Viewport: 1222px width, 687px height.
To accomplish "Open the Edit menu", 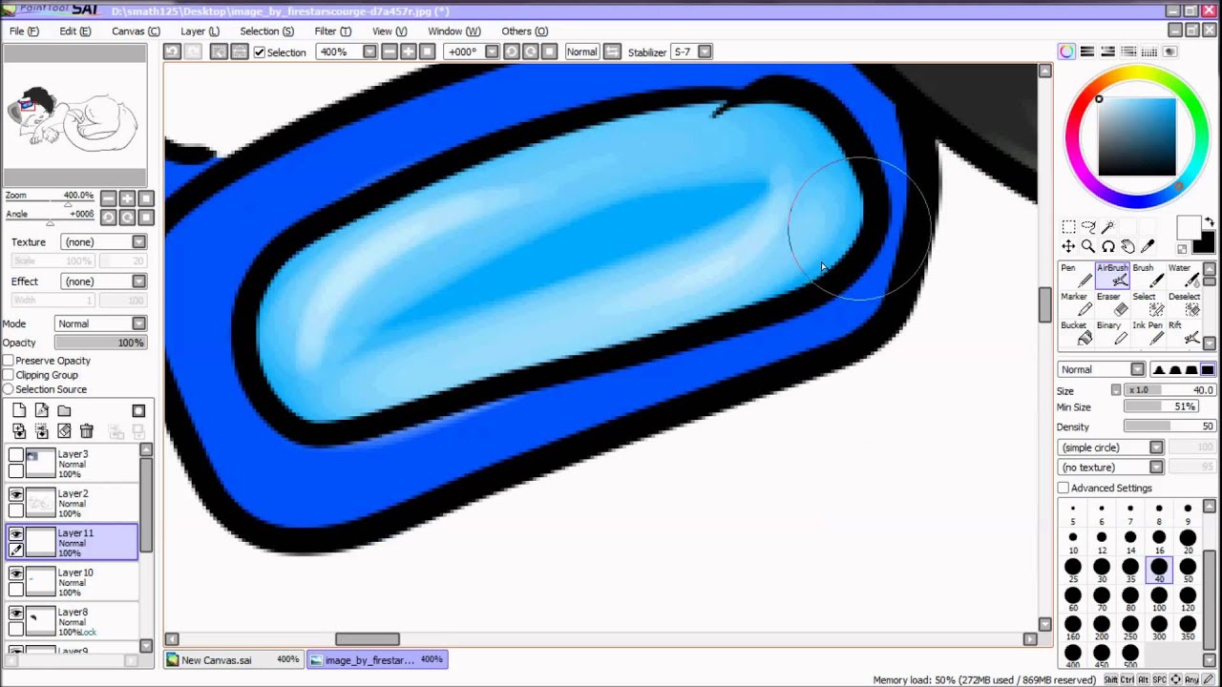I will (74, 31).
